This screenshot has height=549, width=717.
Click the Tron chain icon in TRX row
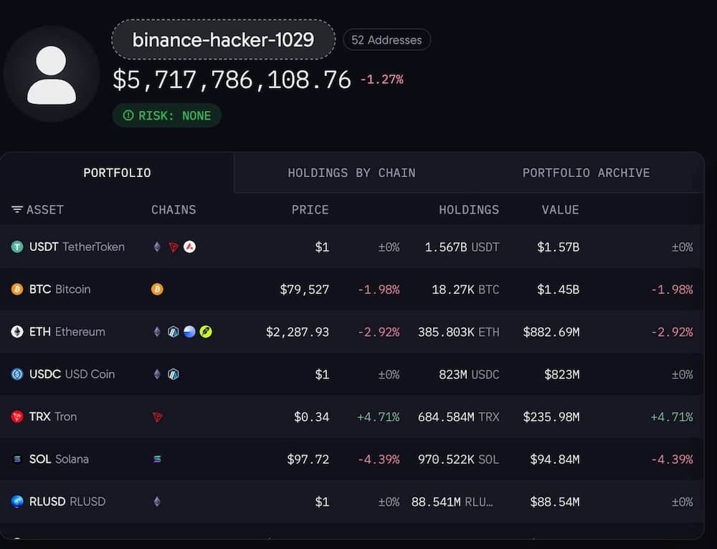(157, 417)
